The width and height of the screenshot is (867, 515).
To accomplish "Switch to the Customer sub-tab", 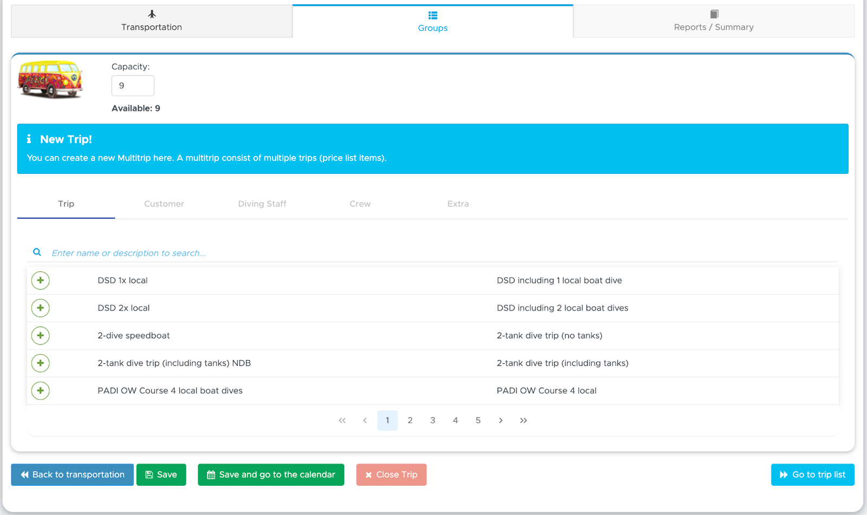I will point(164,204).
